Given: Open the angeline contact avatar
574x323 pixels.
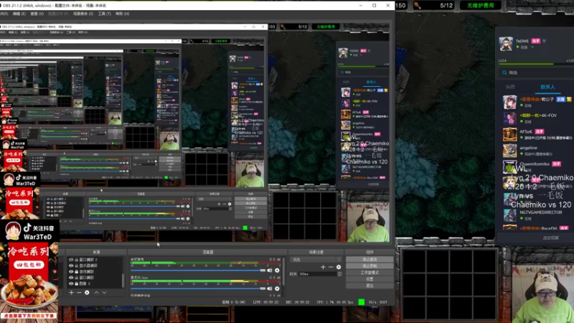Looking at the screenshot, I should 509,151.
